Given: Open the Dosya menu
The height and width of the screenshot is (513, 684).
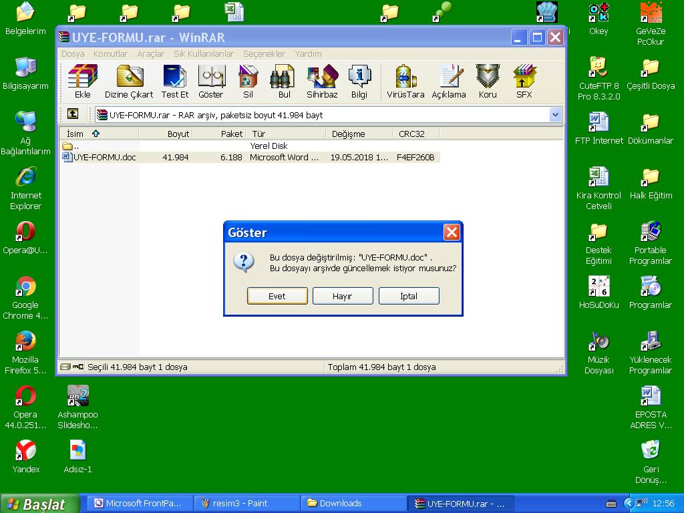Looking at the screenshot, I should [73, 53].
